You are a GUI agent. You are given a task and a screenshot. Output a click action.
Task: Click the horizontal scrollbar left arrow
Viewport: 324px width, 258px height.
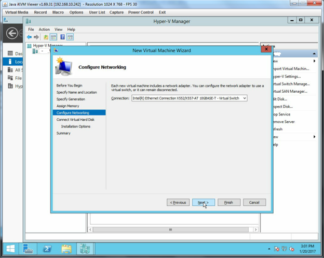90,230
